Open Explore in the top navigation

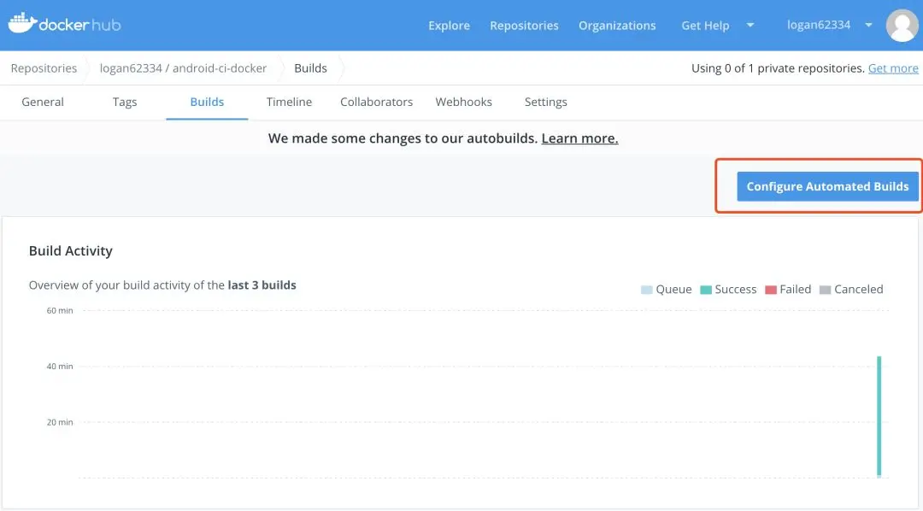tap(449, 26)
